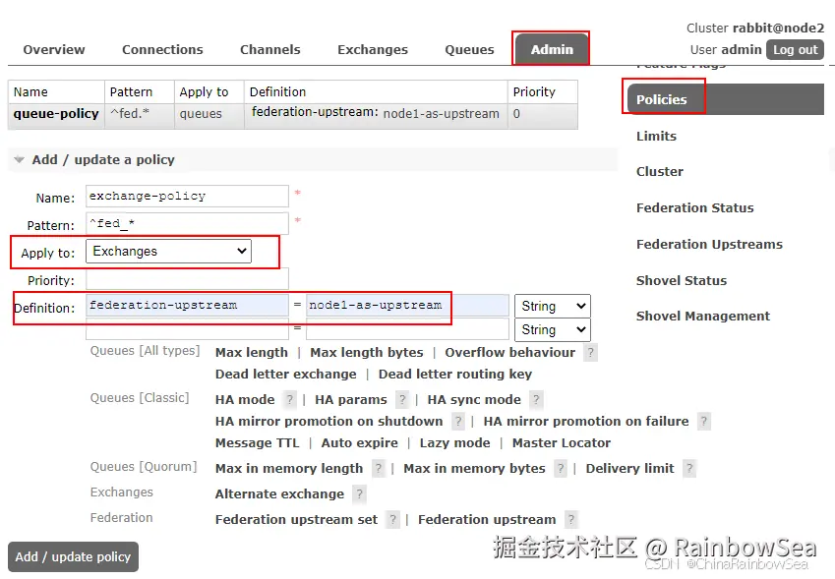Open help for Overflow behaviour
Screen dimensions: 835x579
pos(590,353)
